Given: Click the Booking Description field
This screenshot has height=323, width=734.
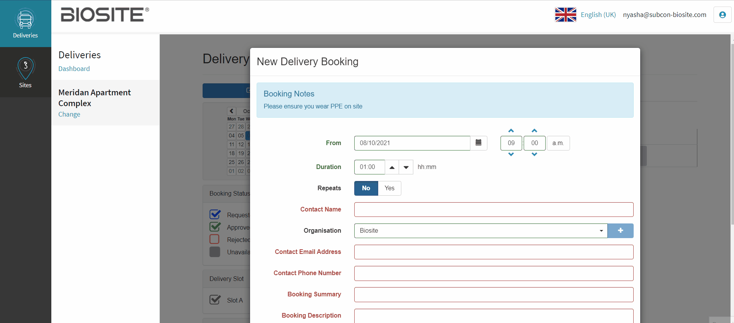Looking at the screenshot, I should [x=494, y=315].
